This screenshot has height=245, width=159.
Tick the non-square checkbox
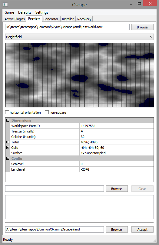tap(47, 113)
